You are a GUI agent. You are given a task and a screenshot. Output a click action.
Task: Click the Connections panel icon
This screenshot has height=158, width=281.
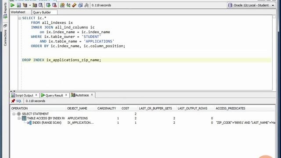[5, 26]
